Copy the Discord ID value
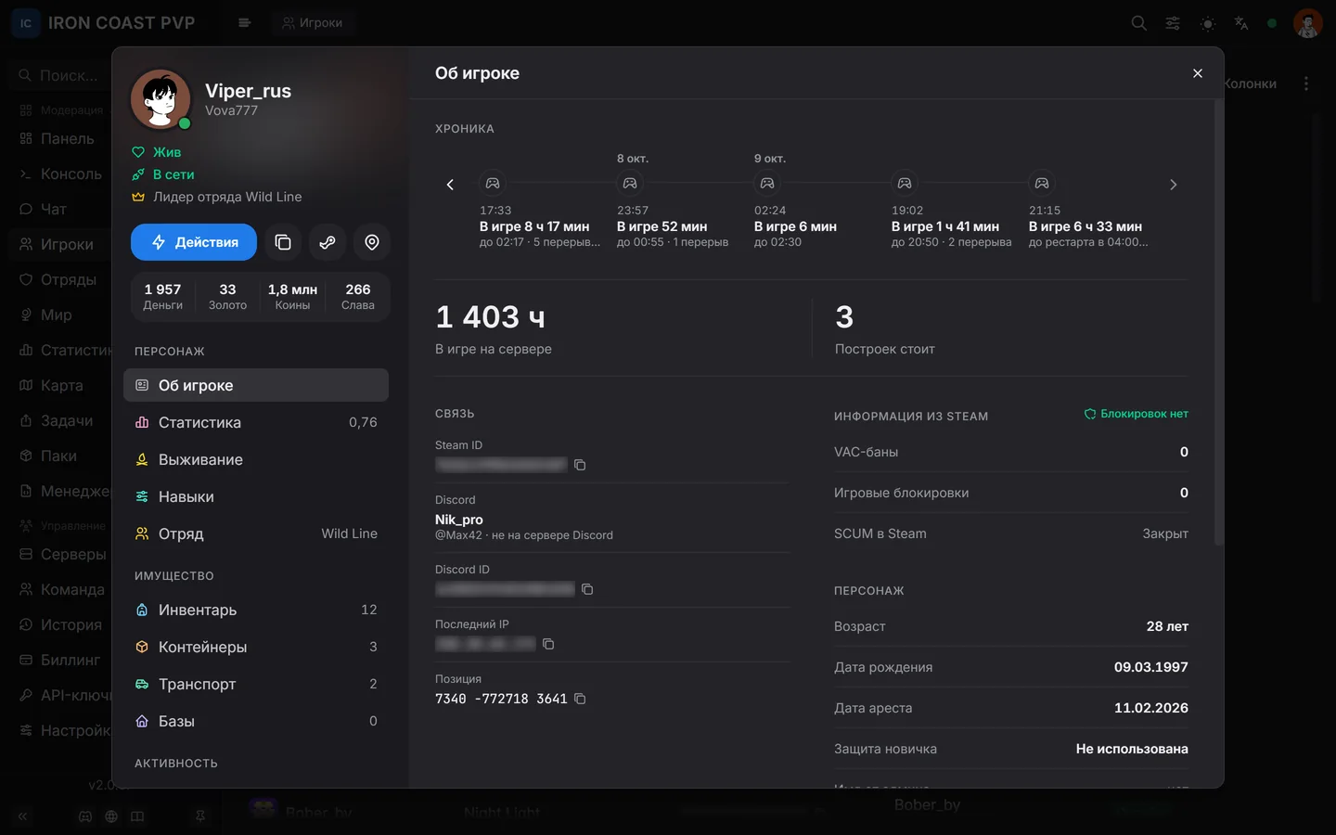Image resolution: width=1336 pixels, height=835 pixels. [x=587, y=589]
